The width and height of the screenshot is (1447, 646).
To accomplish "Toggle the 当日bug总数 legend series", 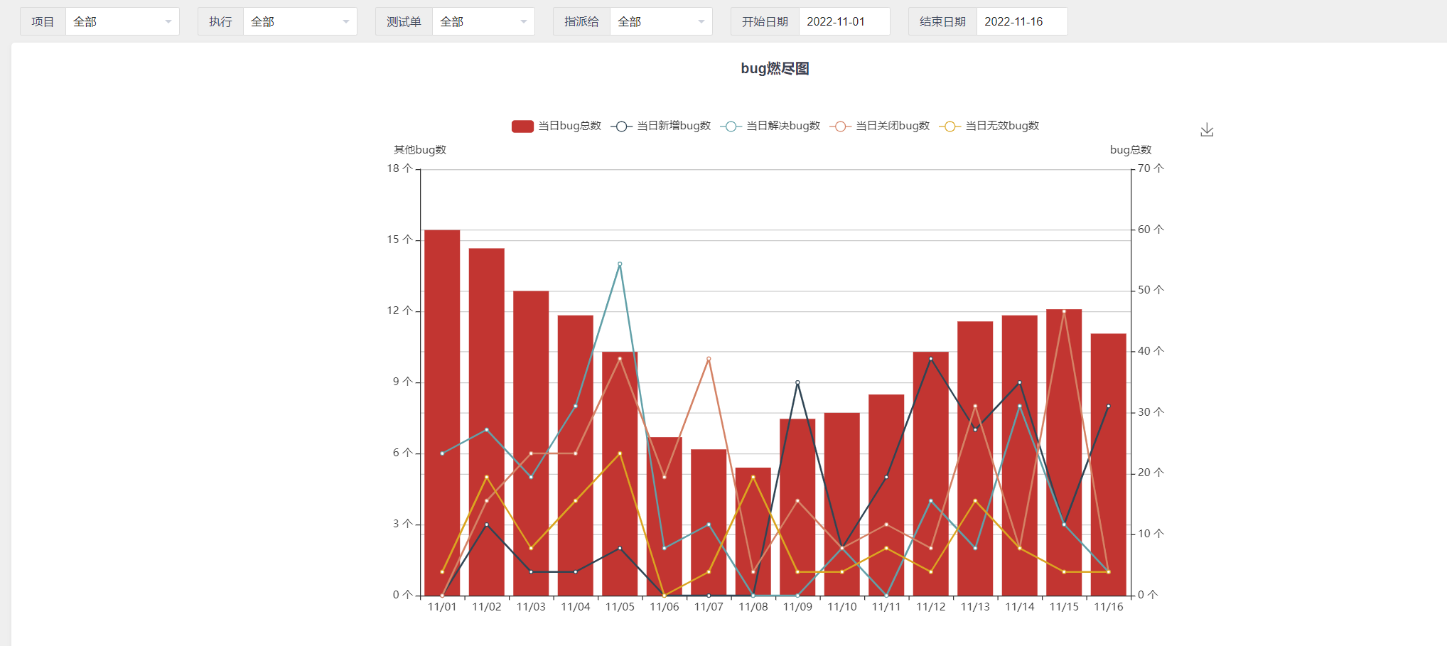I will pyautogui.click(x=556, y=126).
